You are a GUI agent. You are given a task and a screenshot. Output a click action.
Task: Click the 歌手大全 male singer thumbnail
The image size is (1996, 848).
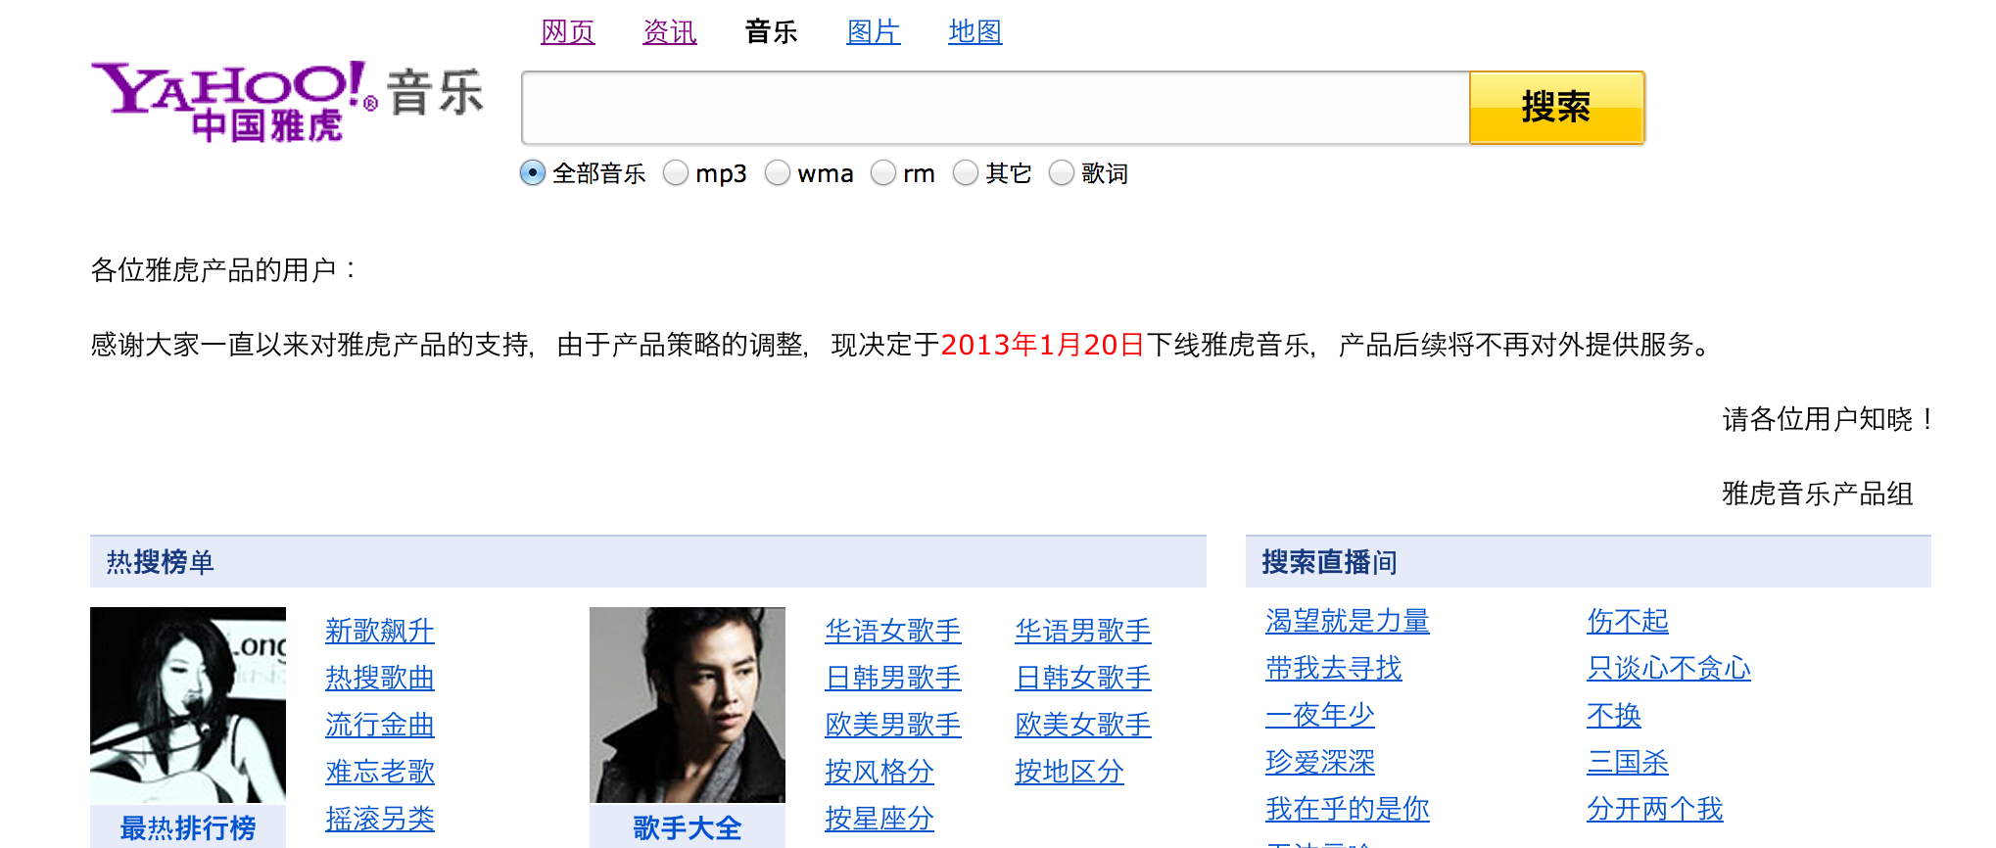pyautogui.click(x=688, y=705)
